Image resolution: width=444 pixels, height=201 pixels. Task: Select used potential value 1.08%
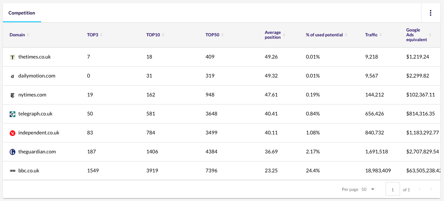[x=312, y=133]
